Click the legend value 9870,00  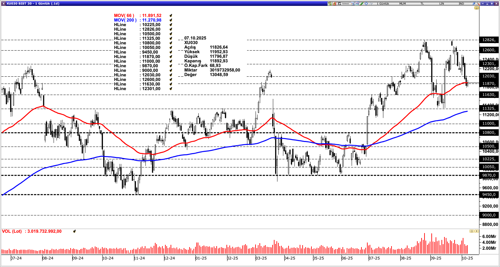[150, 66]
